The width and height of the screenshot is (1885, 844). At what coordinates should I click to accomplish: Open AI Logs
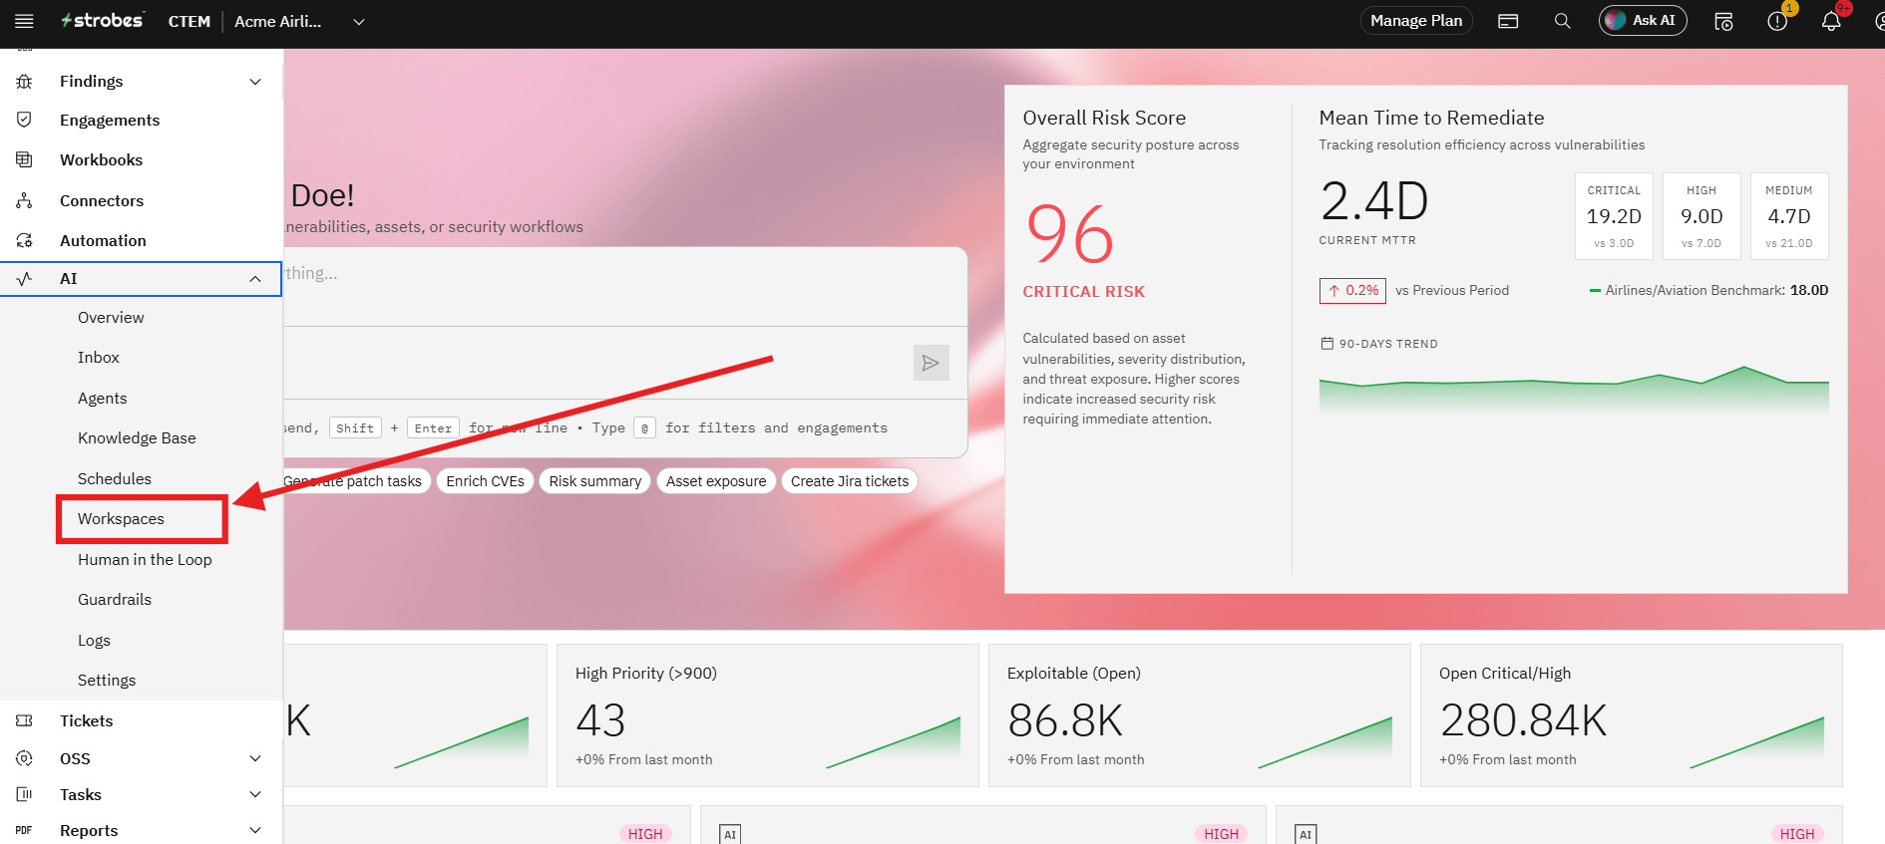pyautogui.click(x=94, y=641)
